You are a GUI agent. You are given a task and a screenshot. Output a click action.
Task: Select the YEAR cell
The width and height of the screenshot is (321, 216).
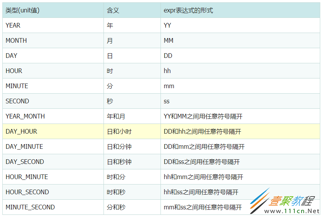[53, 25]
